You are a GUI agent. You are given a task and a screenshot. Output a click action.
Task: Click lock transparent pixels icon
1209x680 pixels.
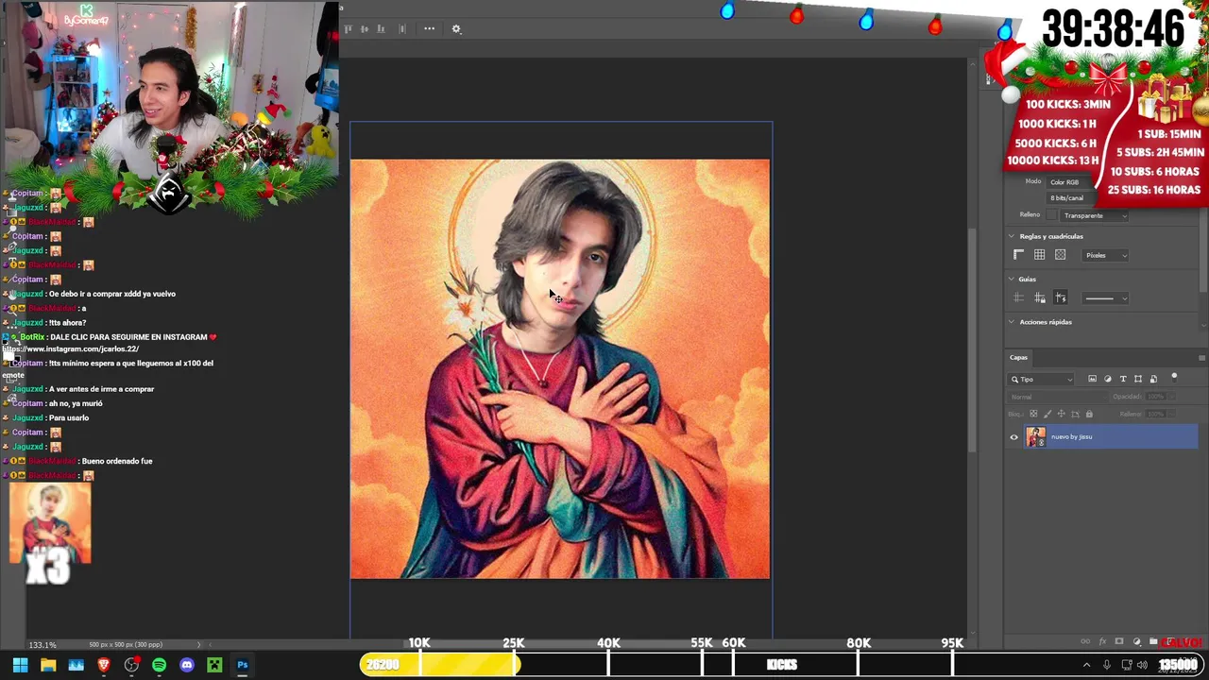pyautogui.click(x=1033, y=414)
